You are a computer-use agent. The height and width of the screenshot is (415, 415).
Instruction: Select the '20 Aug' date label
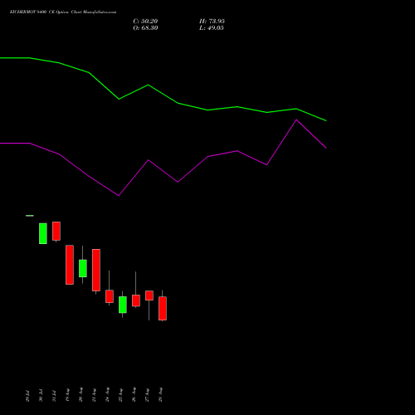point(81,395)
